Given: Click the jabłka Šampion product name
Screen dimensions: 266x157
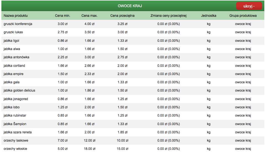Looking at the screenshot, I should (15, 124).
